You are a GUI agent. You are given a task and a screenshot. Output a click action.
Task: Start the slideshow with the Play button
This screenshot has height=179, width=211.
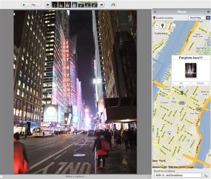[x=31, y=5]
